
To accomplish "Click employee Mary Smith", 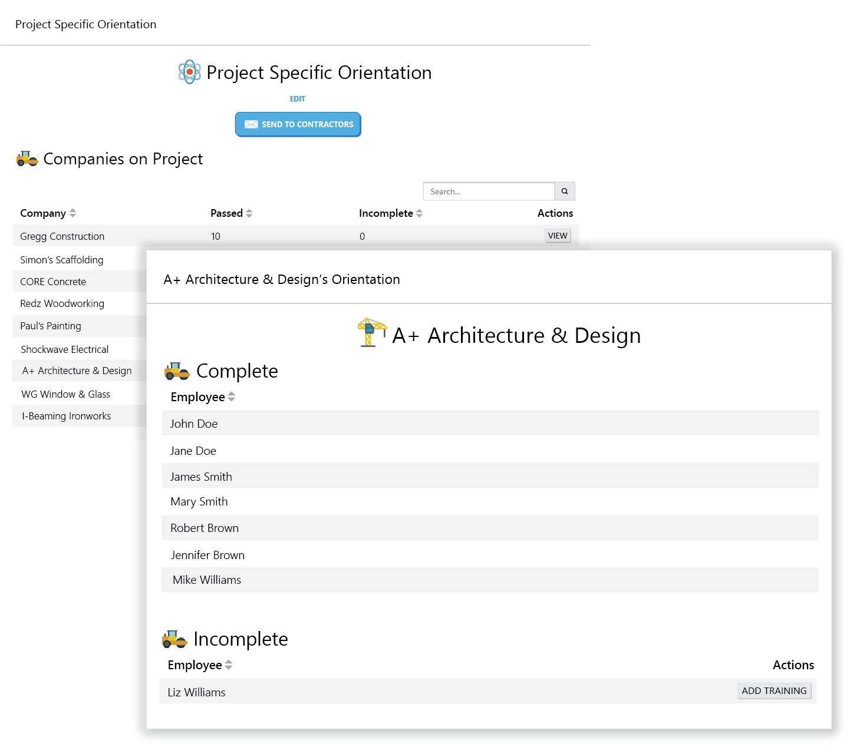I will 199,502.
